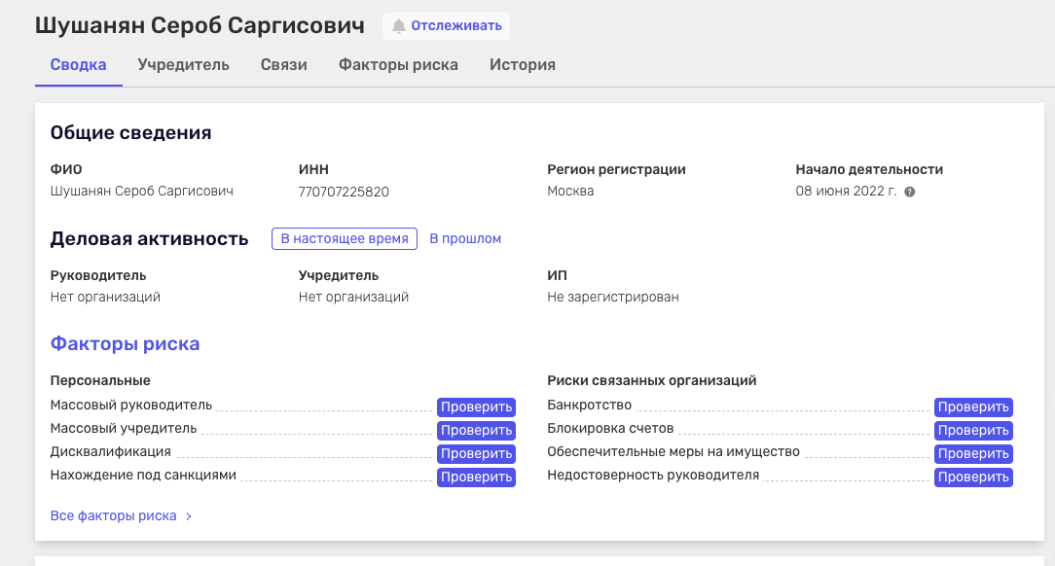
Task: Click Проверить for Массовый учредитель
Action: (x=476, y=430)
